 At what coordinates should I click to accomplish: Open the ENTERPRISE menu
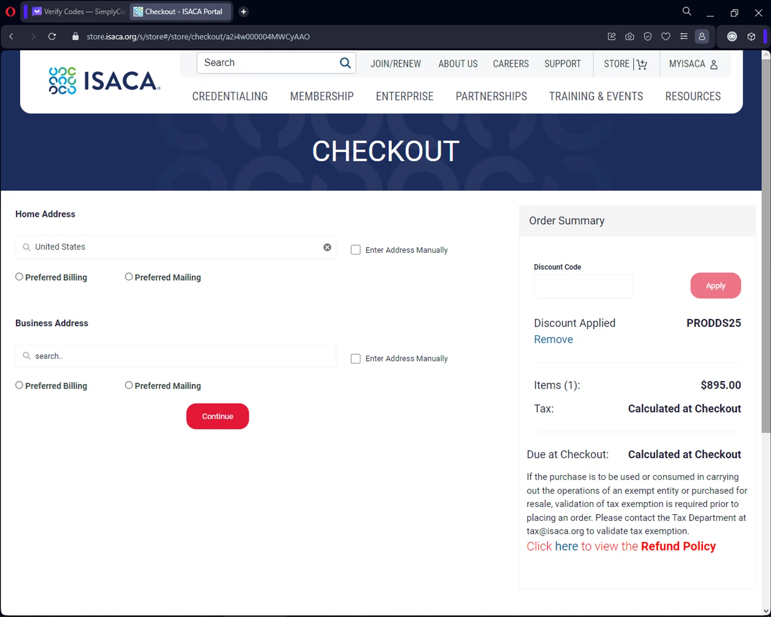(405, 96)
